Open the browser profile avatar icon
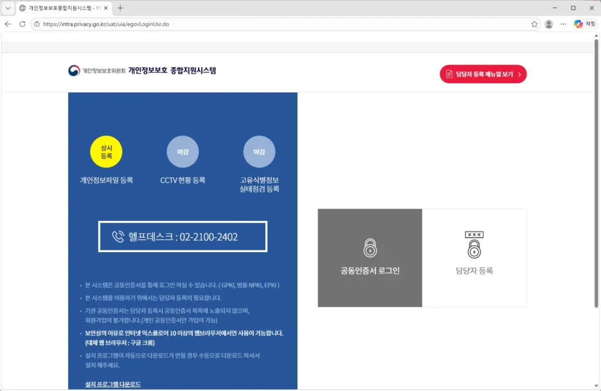601x391 pixels. coord(549,24)
